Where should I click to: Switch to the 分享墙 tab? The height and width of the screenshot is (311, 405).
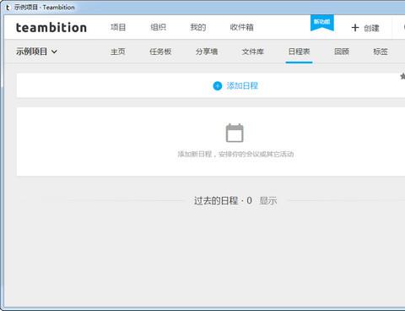point(207,52)
